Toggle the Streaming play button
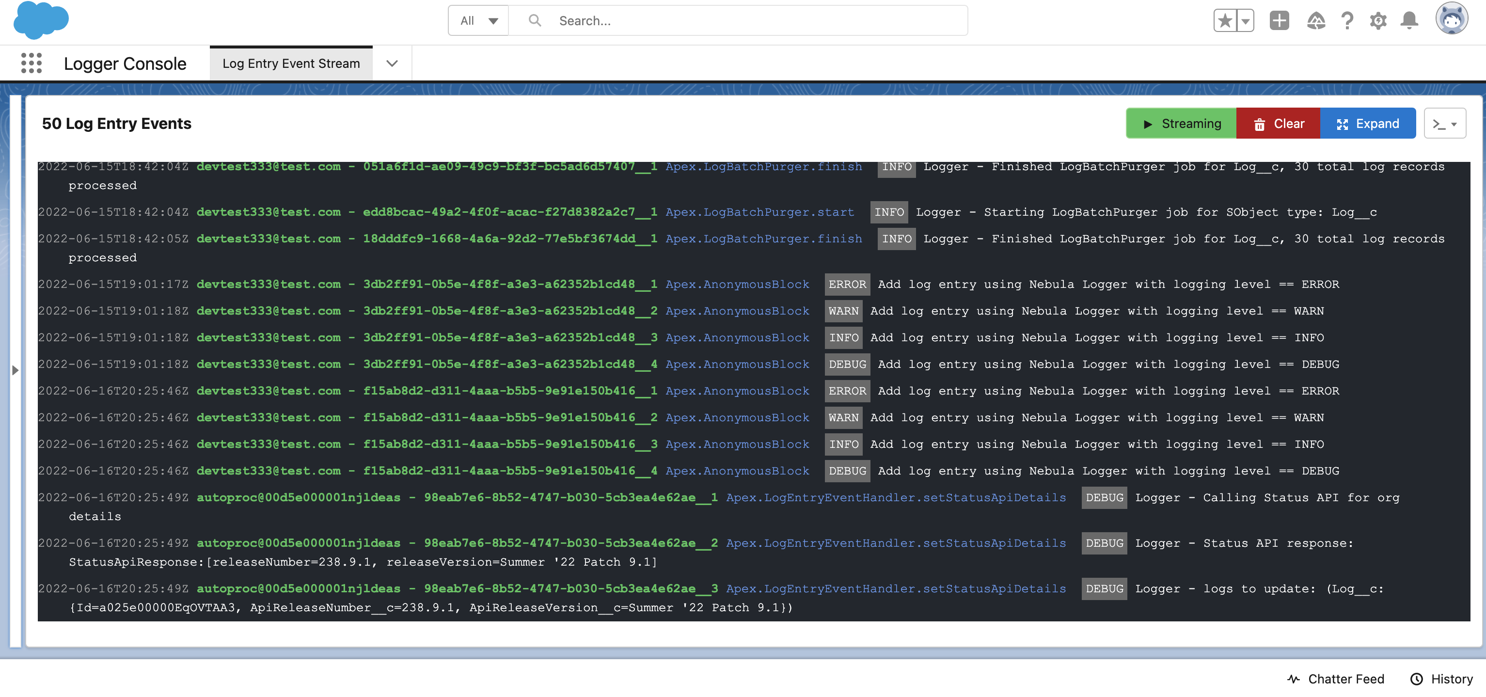The height and width of the screenshot is (697, 1486). click(1181, 124)
